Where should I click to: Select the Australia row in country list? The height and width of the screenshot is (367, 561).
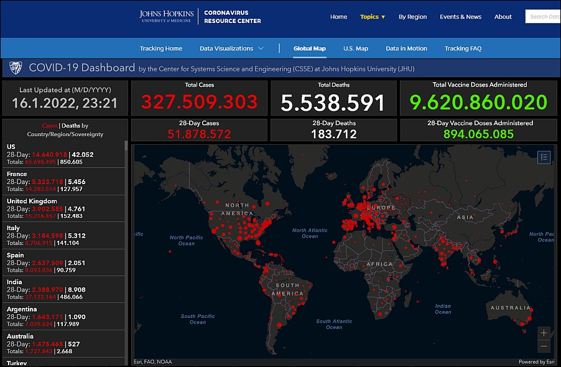[x=63, y=343]
